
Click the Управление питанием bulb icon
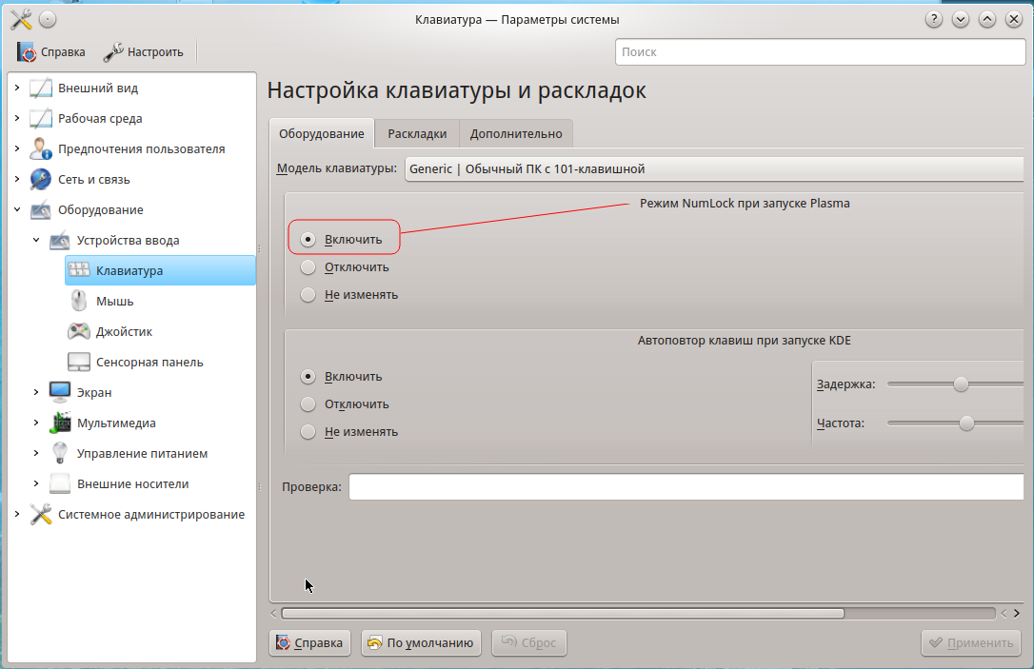60,453
